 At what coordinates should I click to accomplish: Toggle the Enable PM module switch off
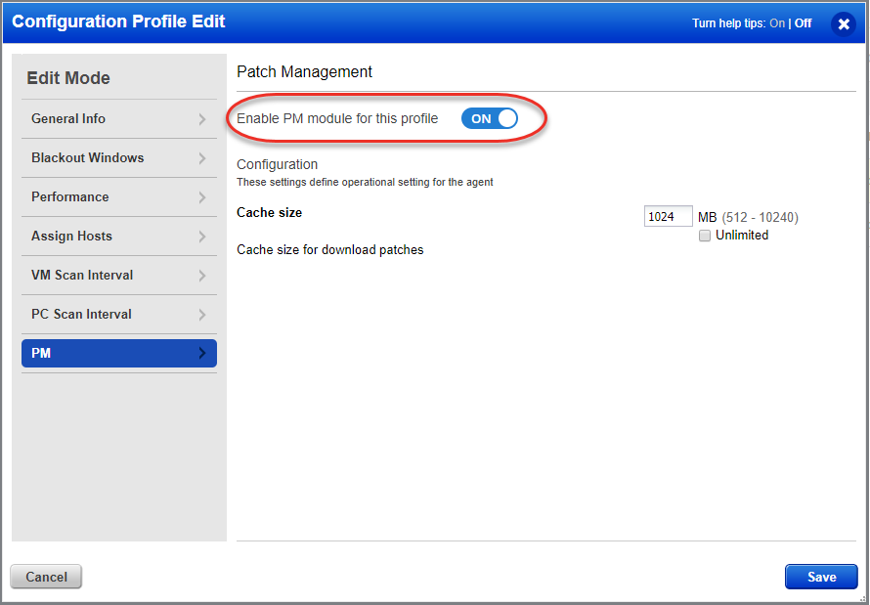click(489, 117)
